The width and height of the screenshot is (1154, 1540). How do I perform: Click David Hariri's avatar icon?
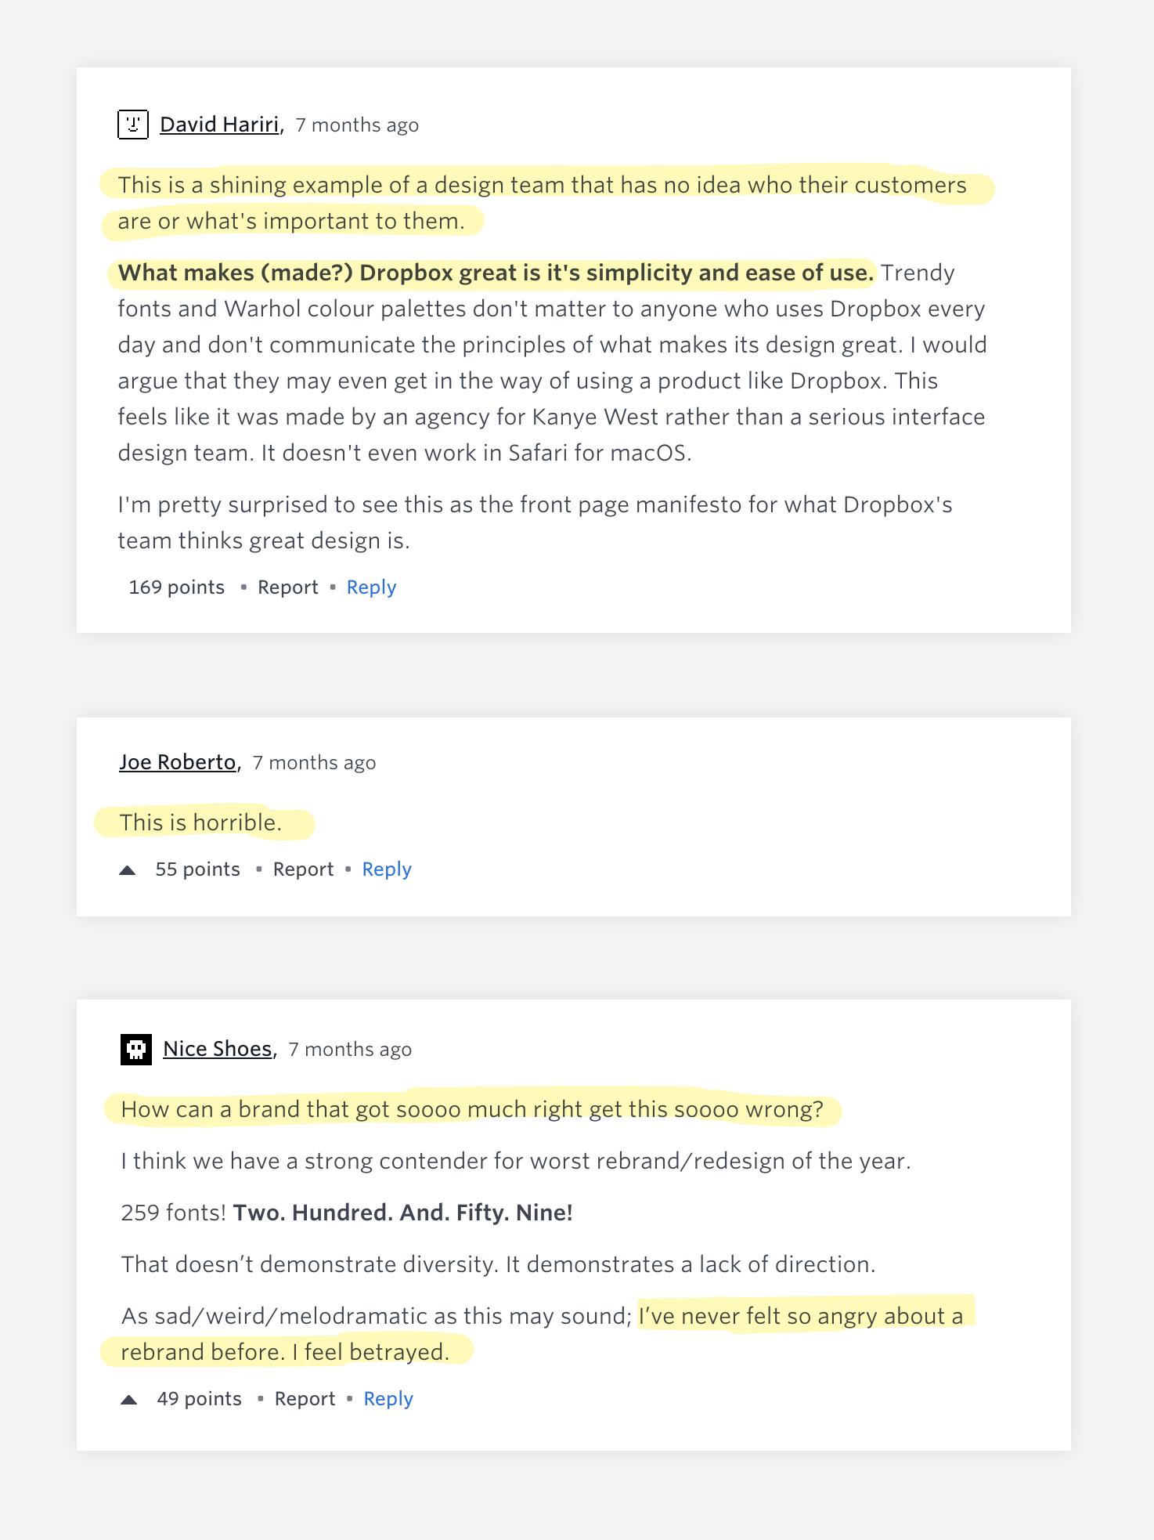click(x=133, y=125)
